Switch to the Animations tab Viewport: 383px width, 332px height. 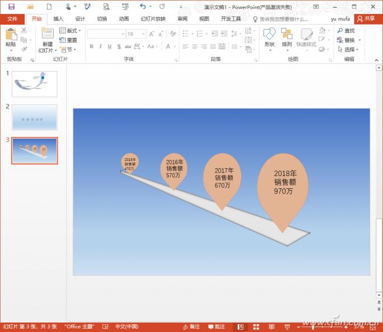click(x=124, y=19)
